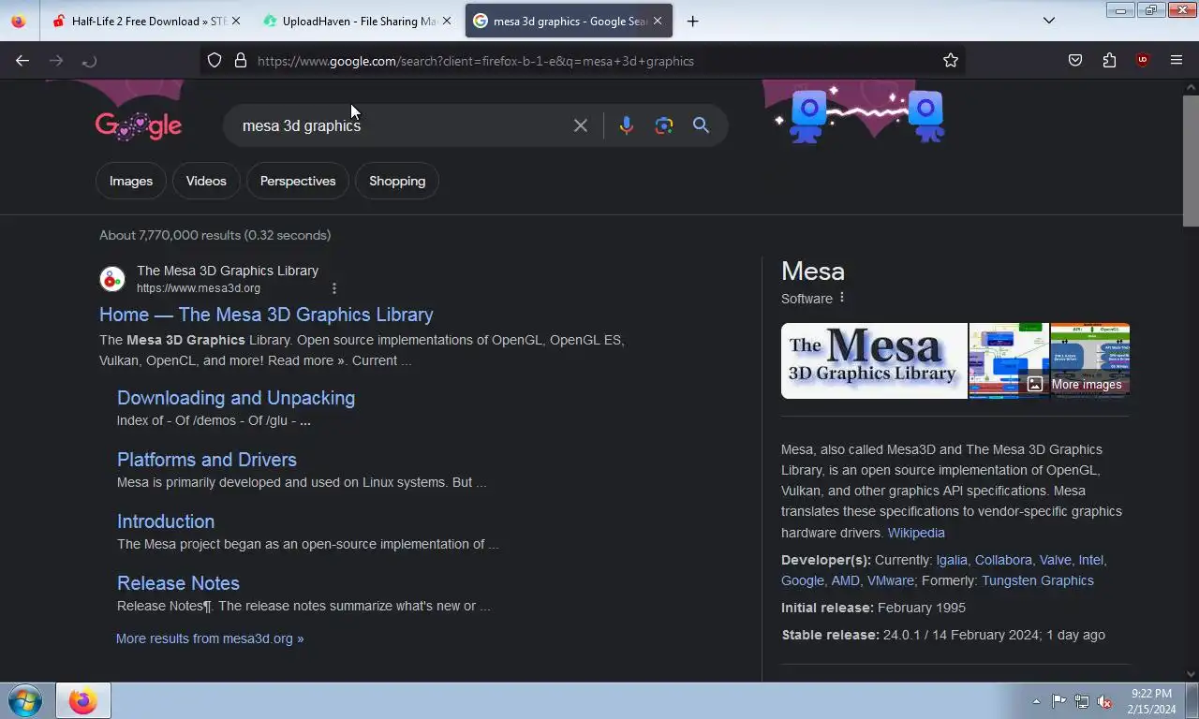1199x719 pixels.
Task: Go back with the browser back arrow
Action: coord(22,61)
